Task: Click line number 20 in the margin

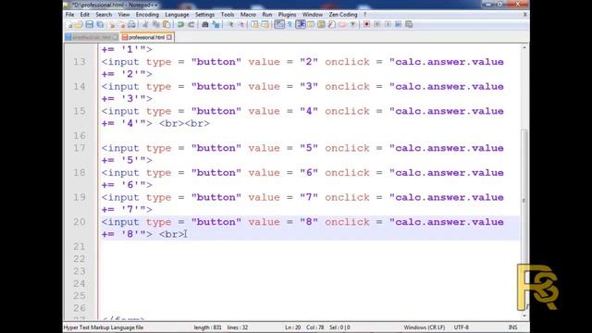Action: click(x=80, y=222)
